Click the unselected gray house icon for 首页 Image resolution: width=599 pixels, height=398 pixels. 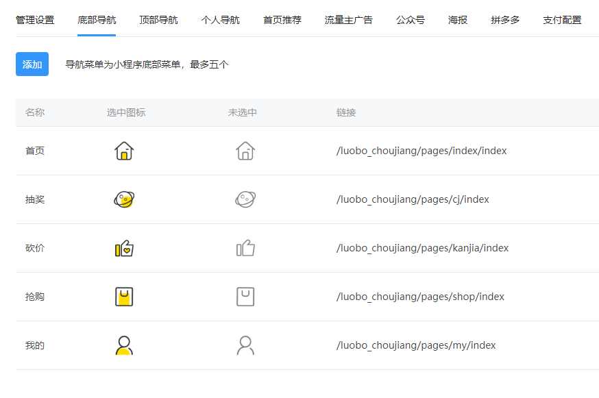tap(245, 151)
